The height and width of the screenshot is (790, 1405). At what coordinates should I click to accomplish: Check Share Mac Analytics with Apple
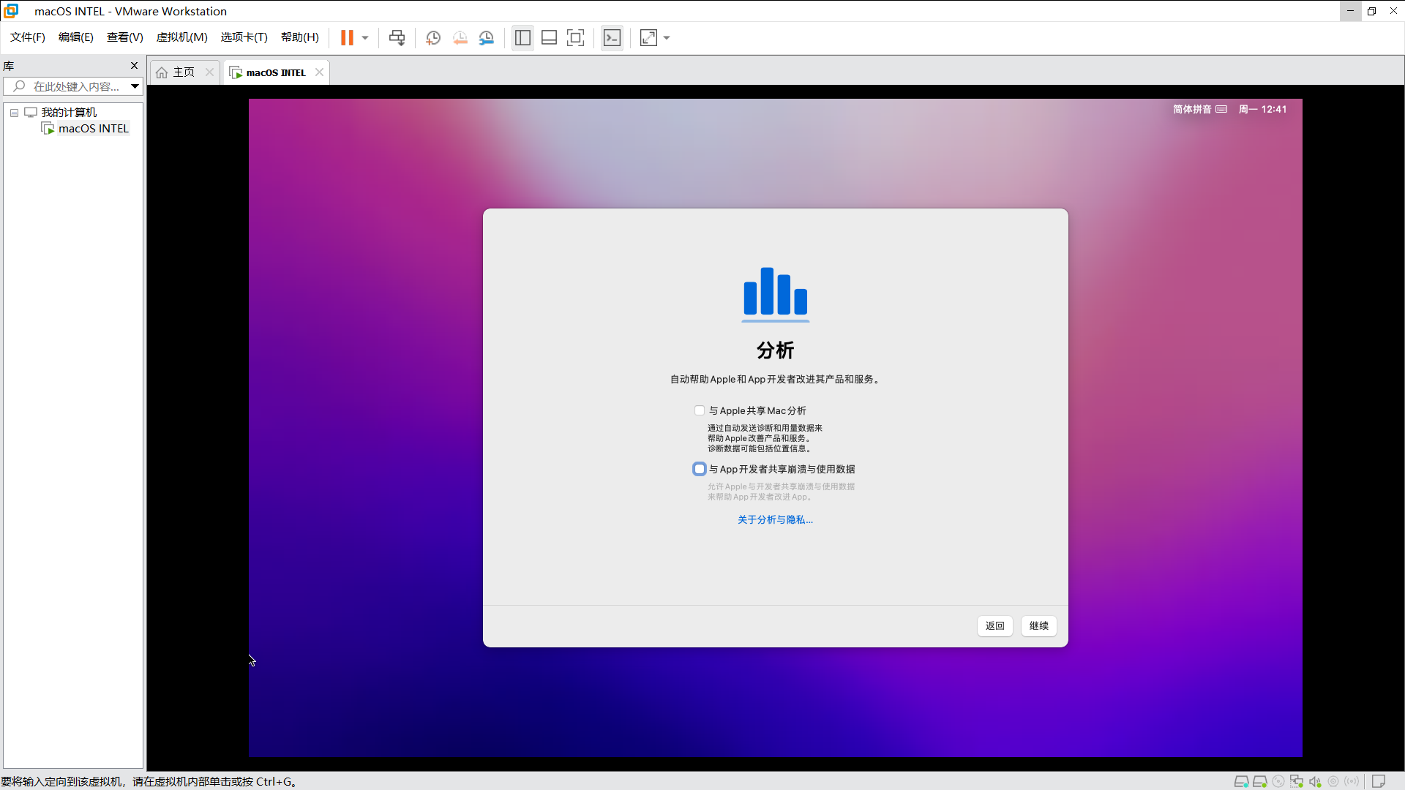coord(700,411)
